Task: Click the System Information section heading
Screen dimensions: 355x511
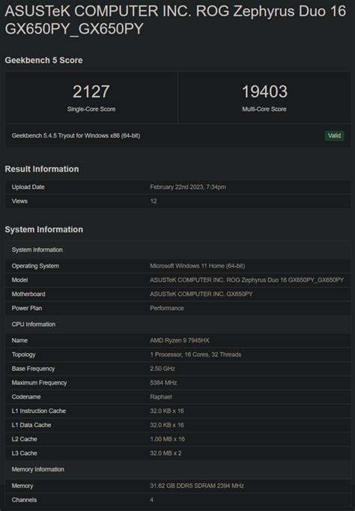Action: 43,229
